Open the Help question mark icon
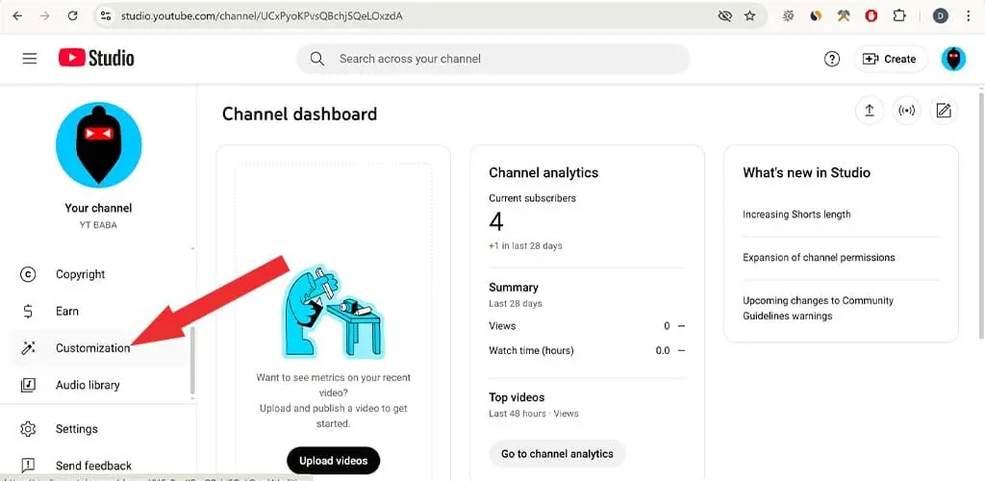Screen dimensions: 985x481 pos(832,59)
